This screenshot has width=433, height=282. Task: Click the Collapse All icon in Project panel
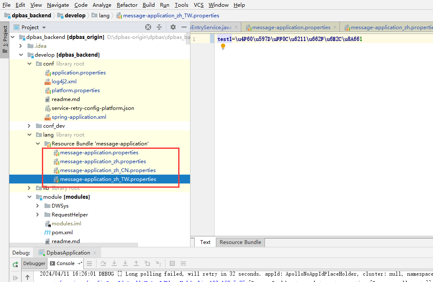point(159,27)
